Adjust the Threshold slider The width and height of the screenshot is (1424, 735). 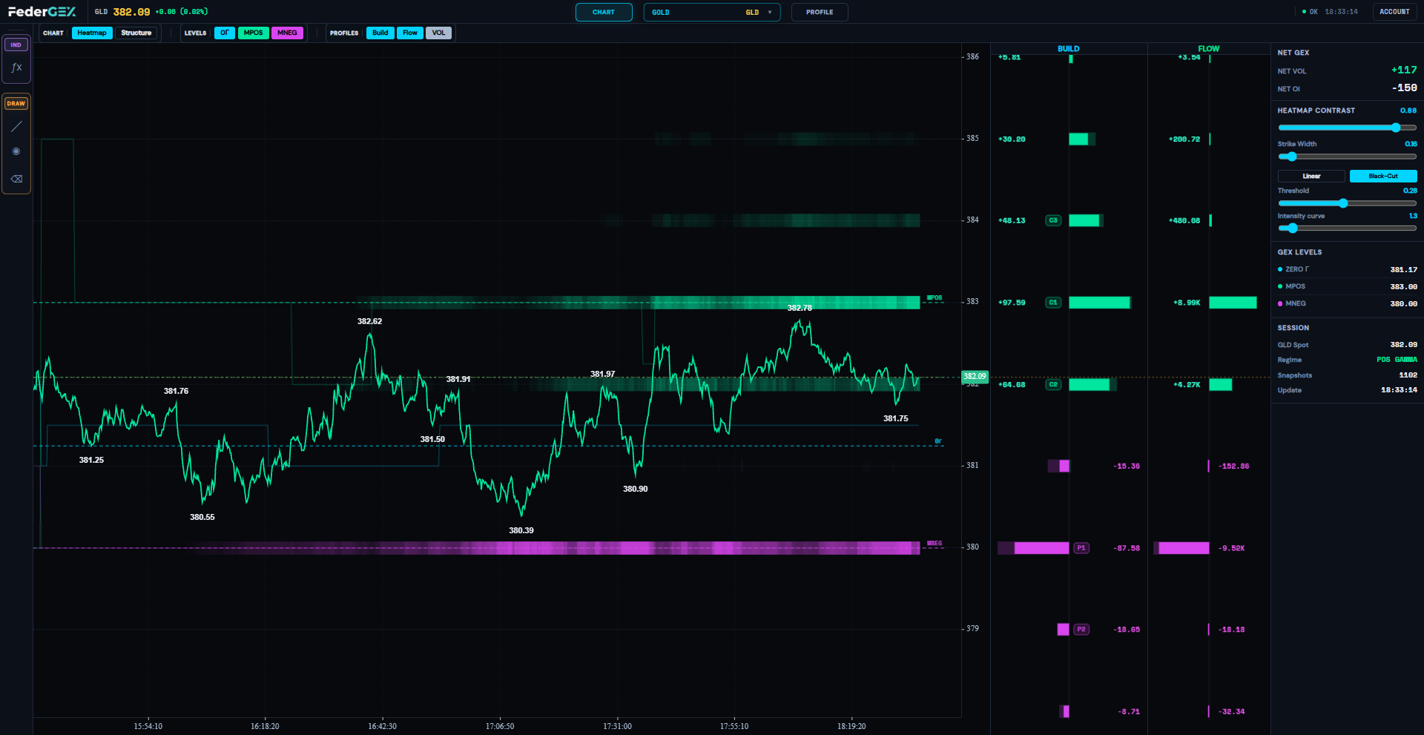point(1347,203)
